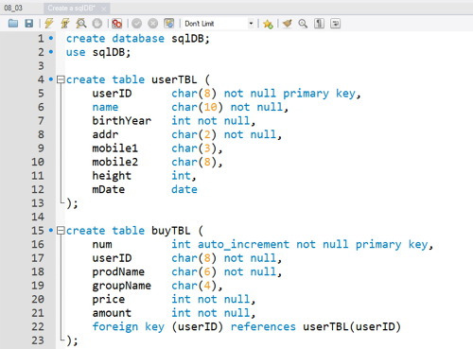Commit the current transaction

tap(136, 24)
